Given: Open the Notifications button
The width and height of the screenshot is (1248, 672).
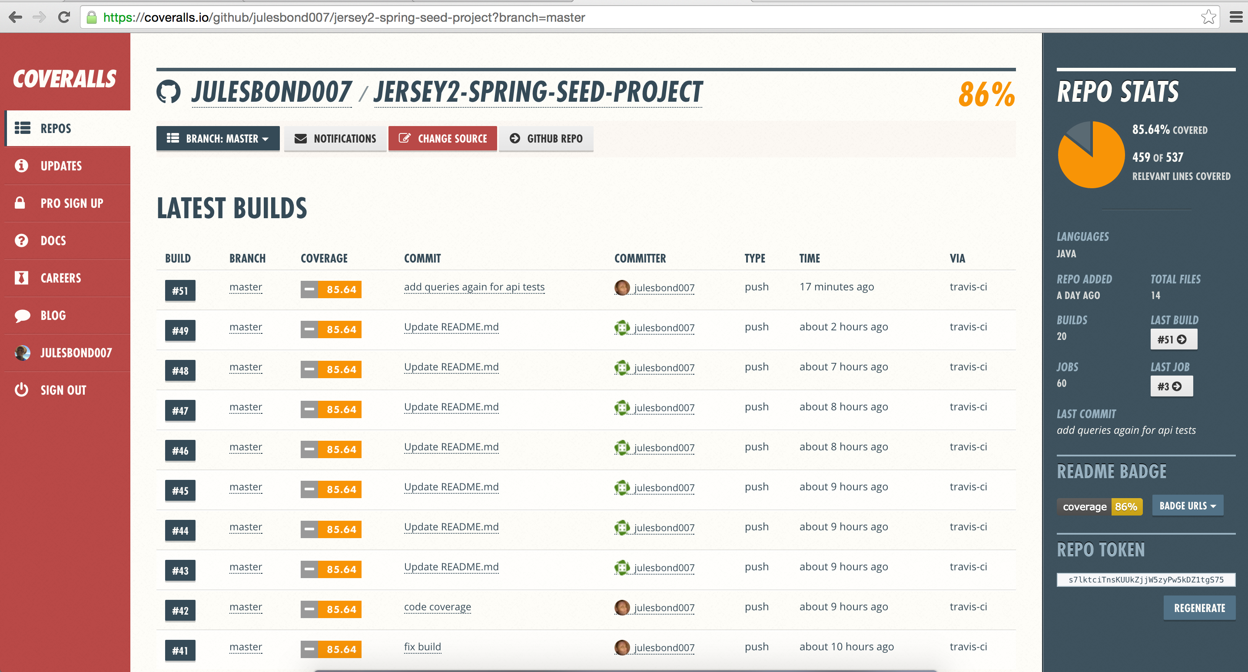Looking at the screenshot, I should click(335, 139).
